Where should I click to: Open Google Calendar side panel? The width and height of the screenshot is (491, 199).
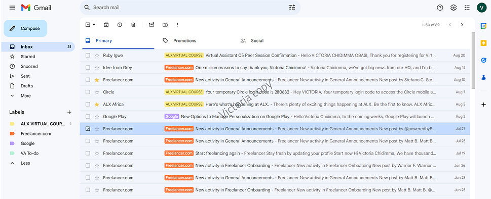click(483, 26)
